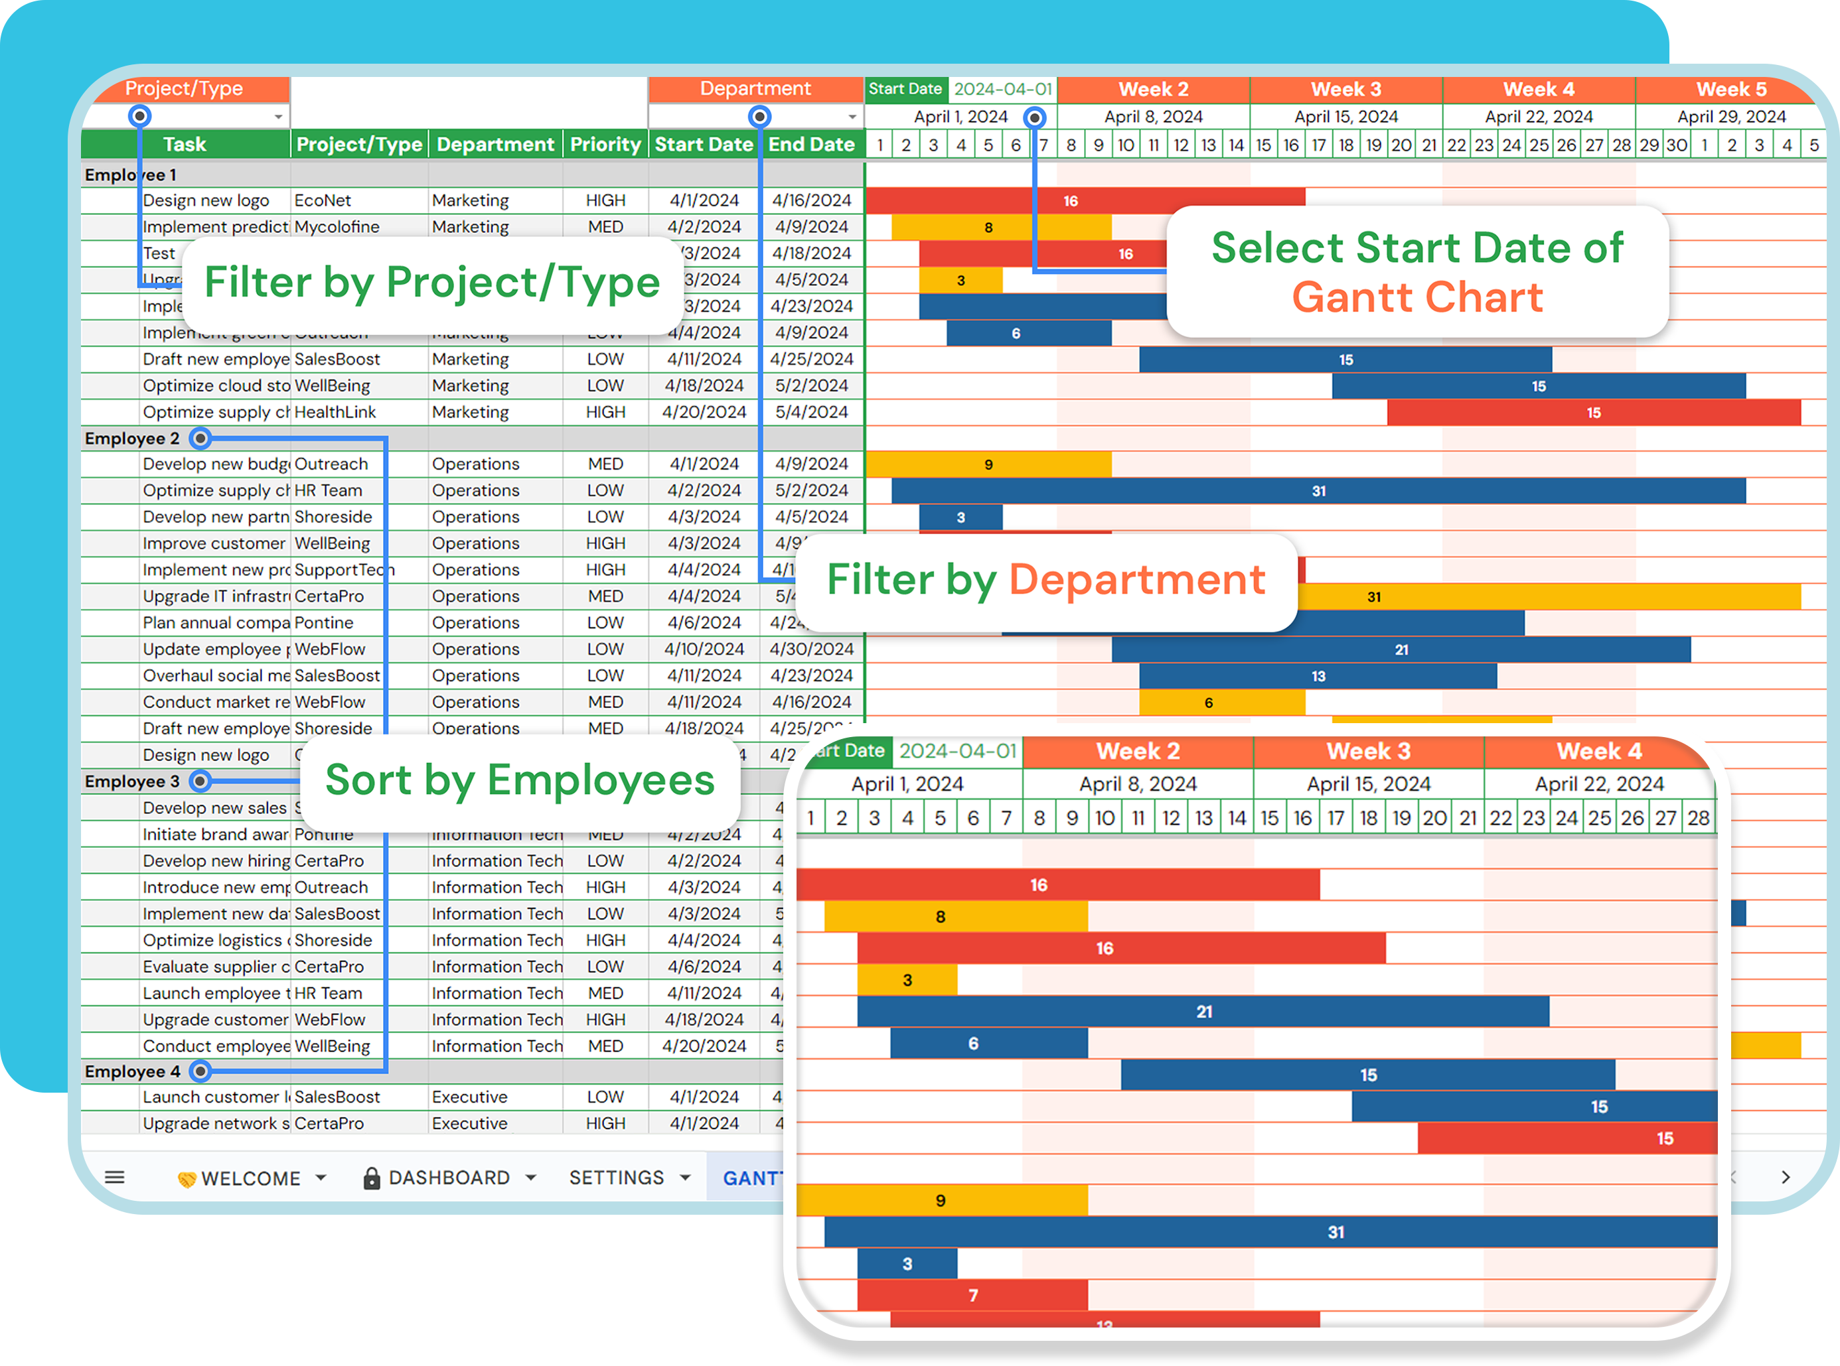Switch to the DASHBOARD sheet tab
1840x1366 pixels.
pos(449,1178)
